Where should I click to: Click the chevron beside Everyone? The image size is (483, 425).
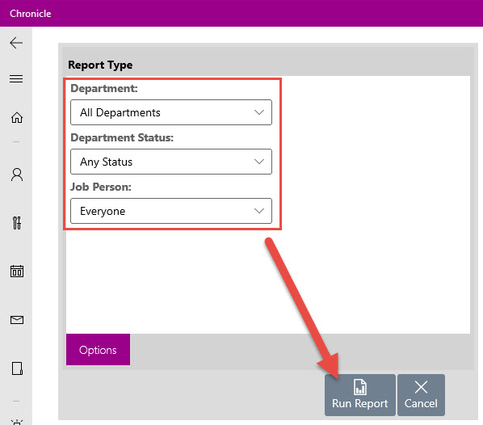[259, 211]
